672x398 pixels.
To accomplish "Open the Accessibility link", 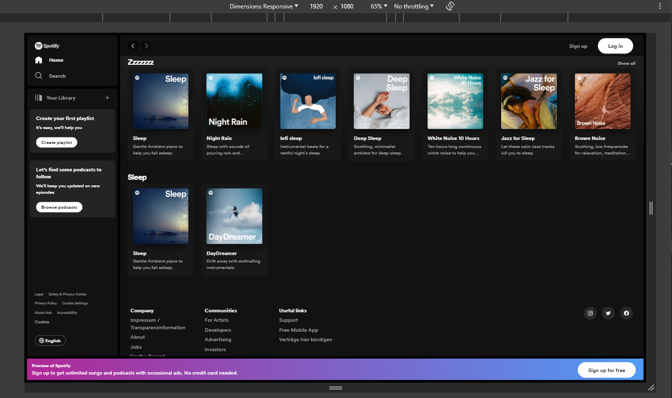I will (x=67, y=313).
